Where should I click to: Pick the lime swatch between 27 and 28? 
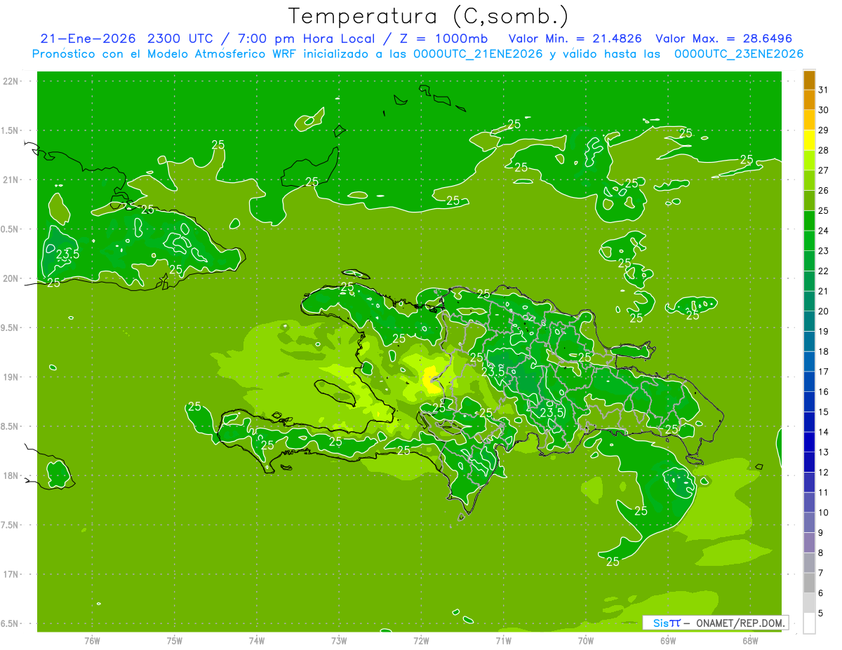coord(809,161)
